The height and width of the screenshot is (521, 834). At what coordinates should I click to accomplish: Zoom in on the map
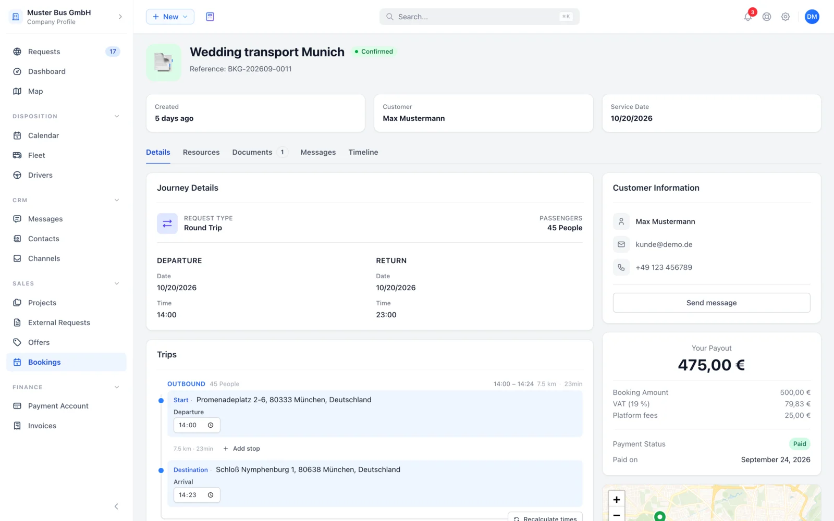[617, 499]
